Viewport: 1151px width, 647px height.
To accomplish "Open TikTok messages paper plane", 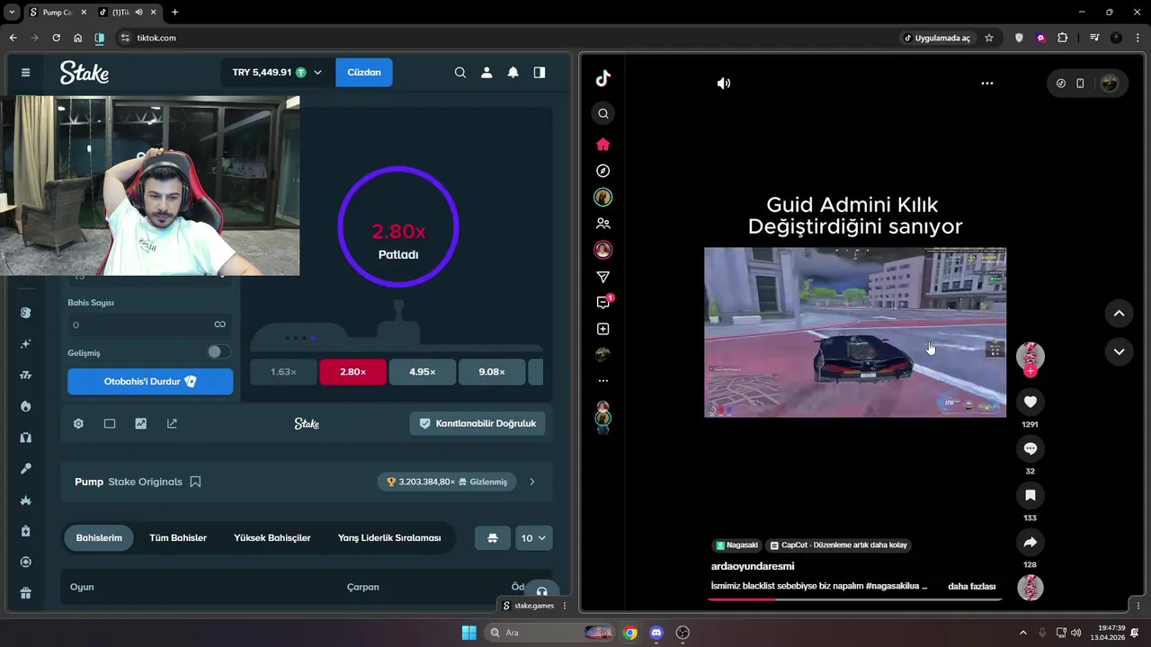I will coord(603,277).
